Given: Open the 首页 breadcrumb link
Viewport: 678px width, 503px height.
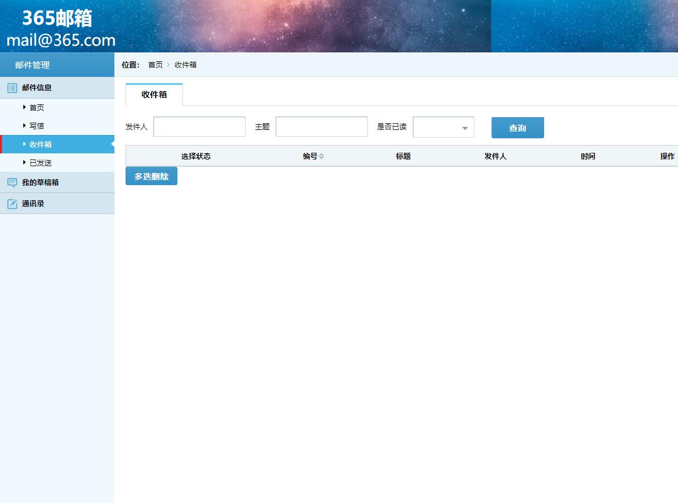Looking at the screenshot, I should 155,65.
